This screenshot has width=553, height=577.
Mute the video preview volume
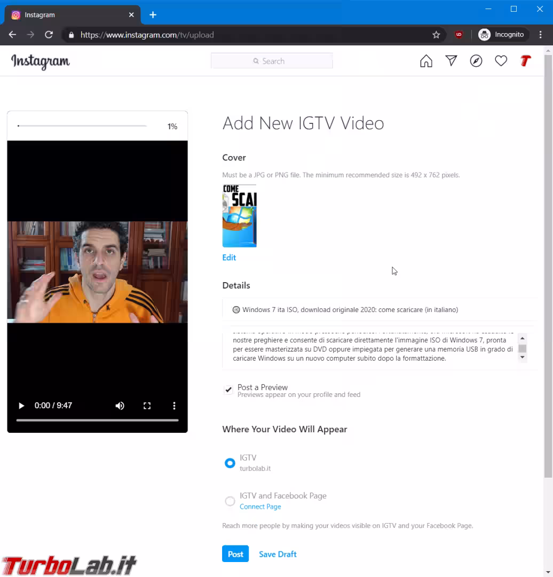point(120,406)
